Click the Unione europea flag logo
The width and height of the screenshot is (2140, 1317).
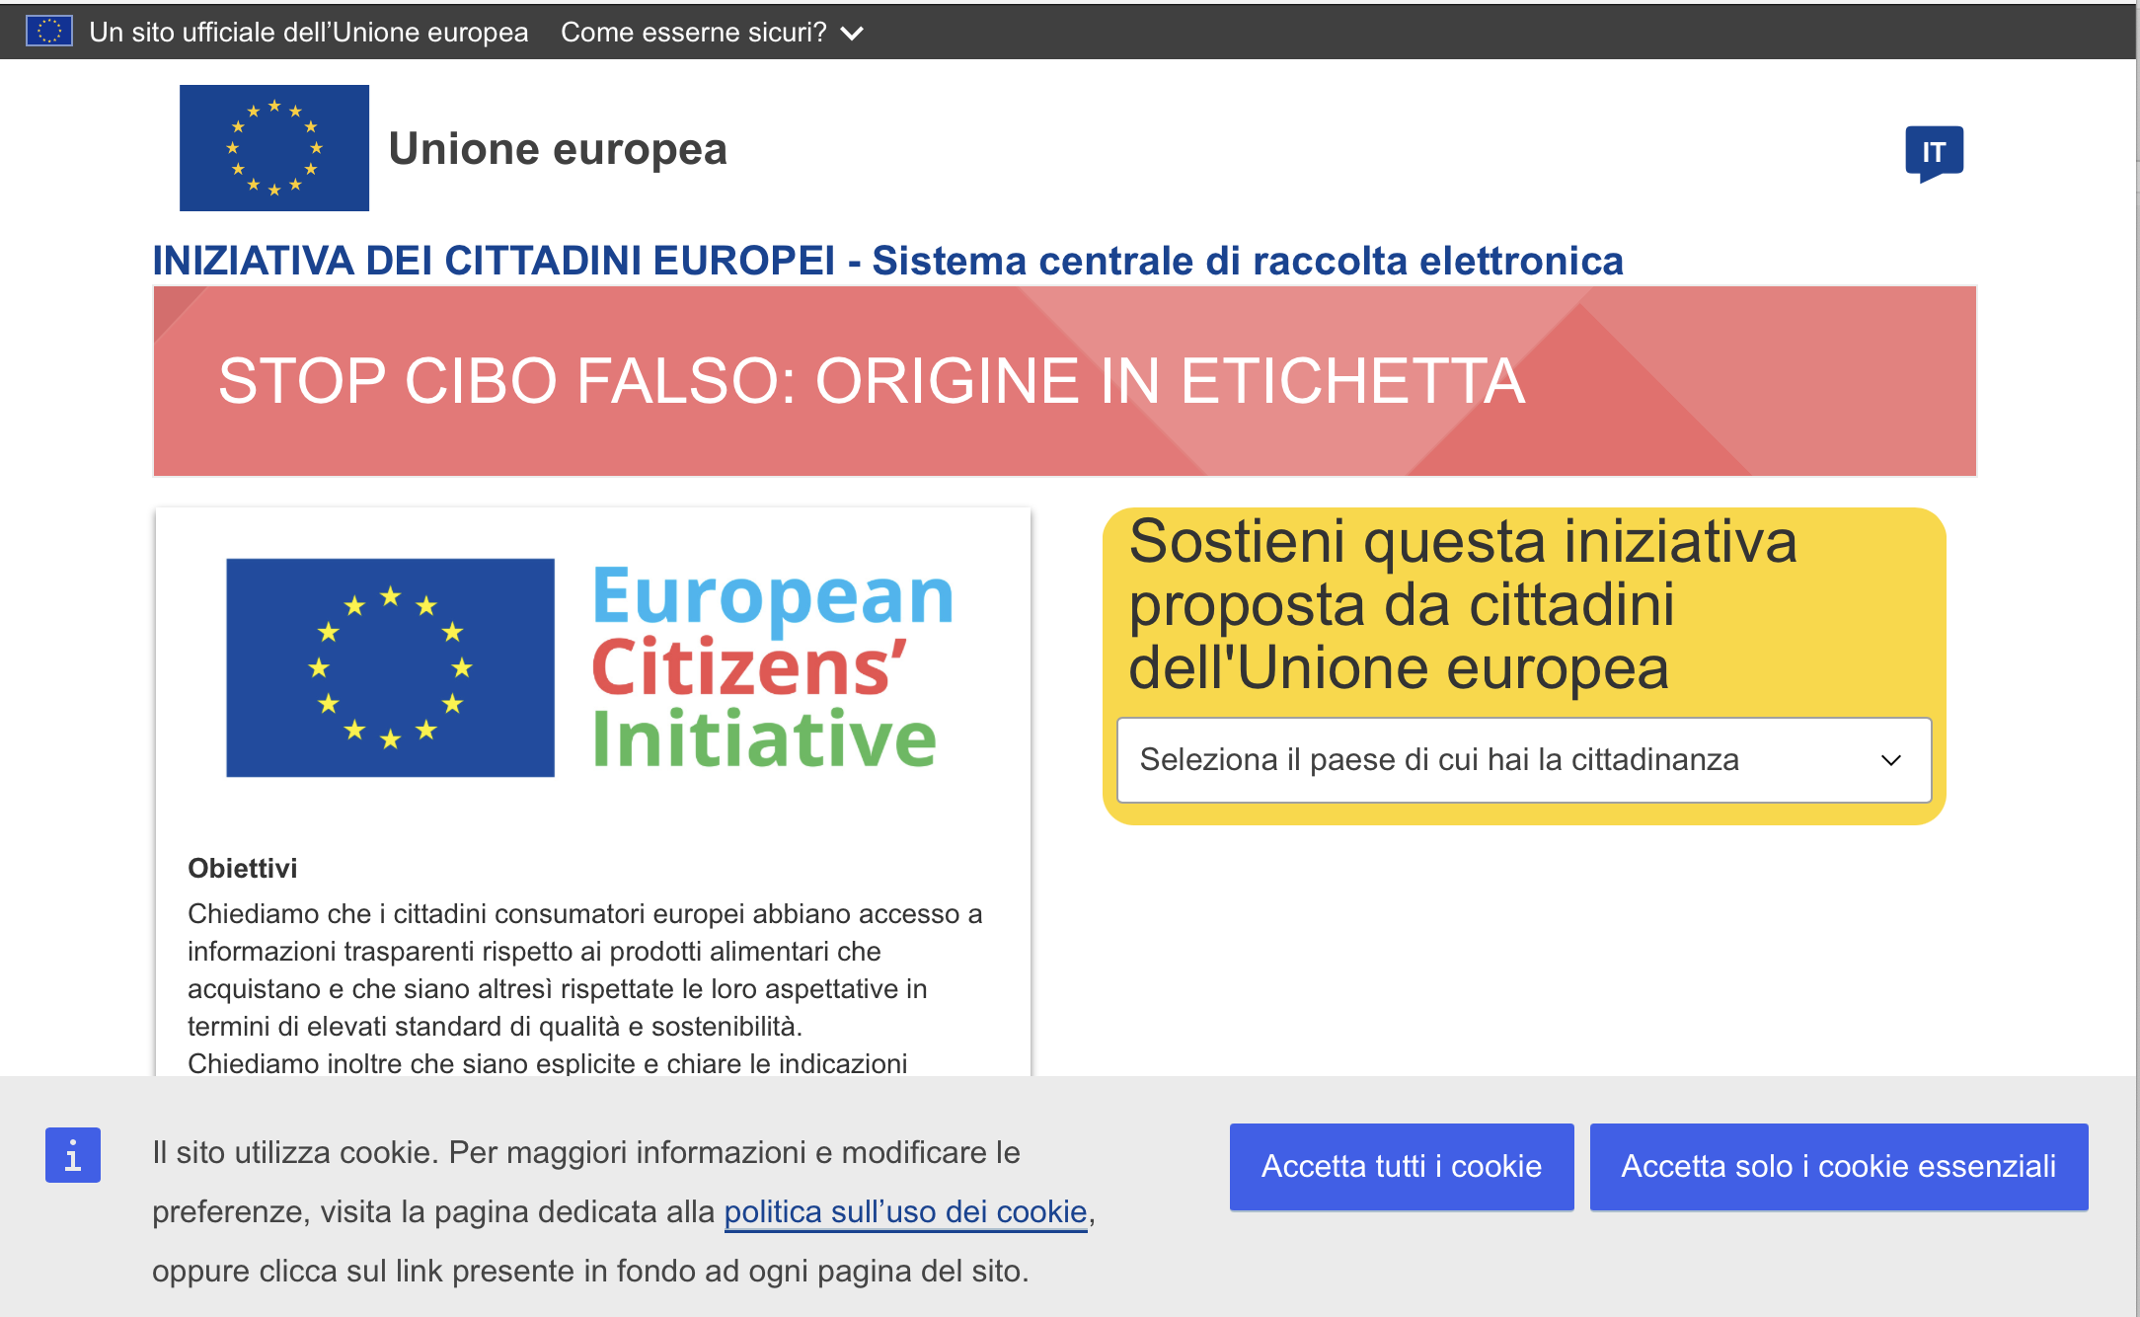tap(274, 148)
